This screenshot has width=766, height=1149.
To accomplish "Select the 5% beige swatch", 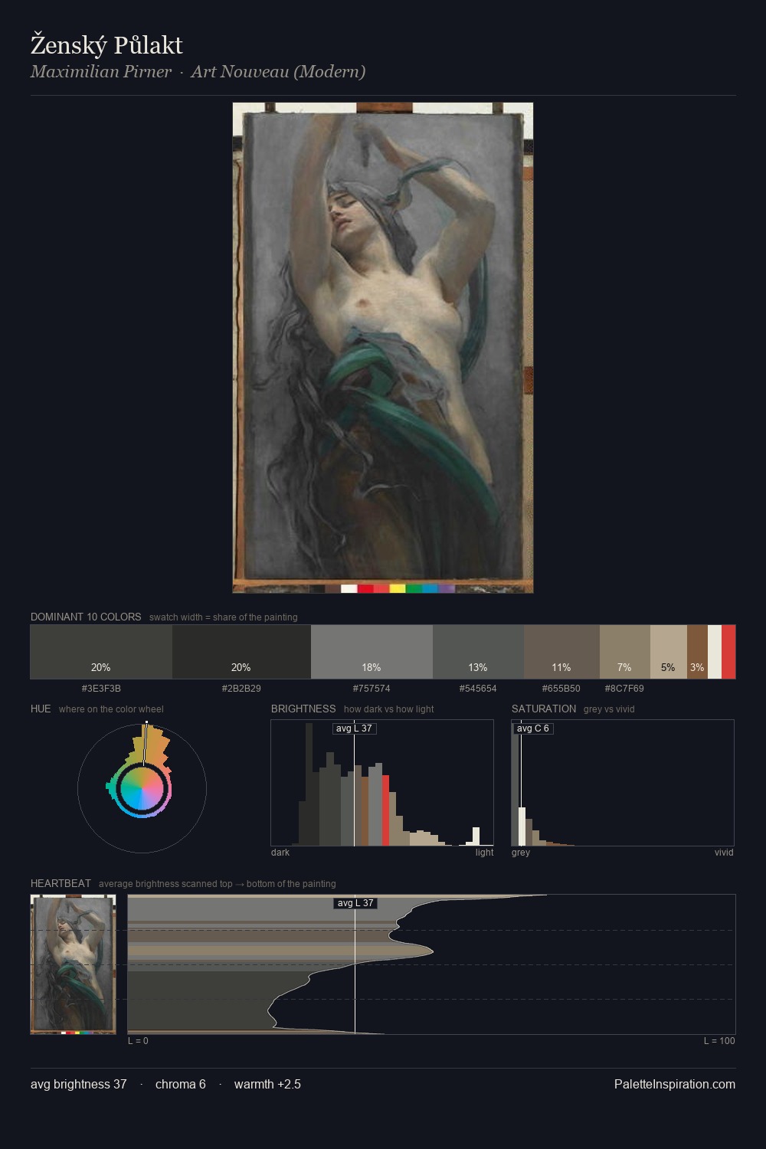I will pyautogui.click(x=669, y=652).
